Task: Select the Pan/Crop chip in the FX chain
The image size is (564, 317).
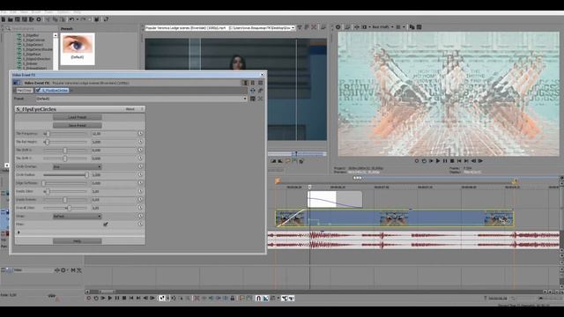Action: click(x=25, y=91)
